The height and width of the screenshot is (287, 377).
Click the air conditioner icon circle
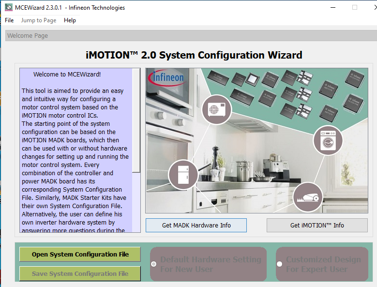[217, 109]
